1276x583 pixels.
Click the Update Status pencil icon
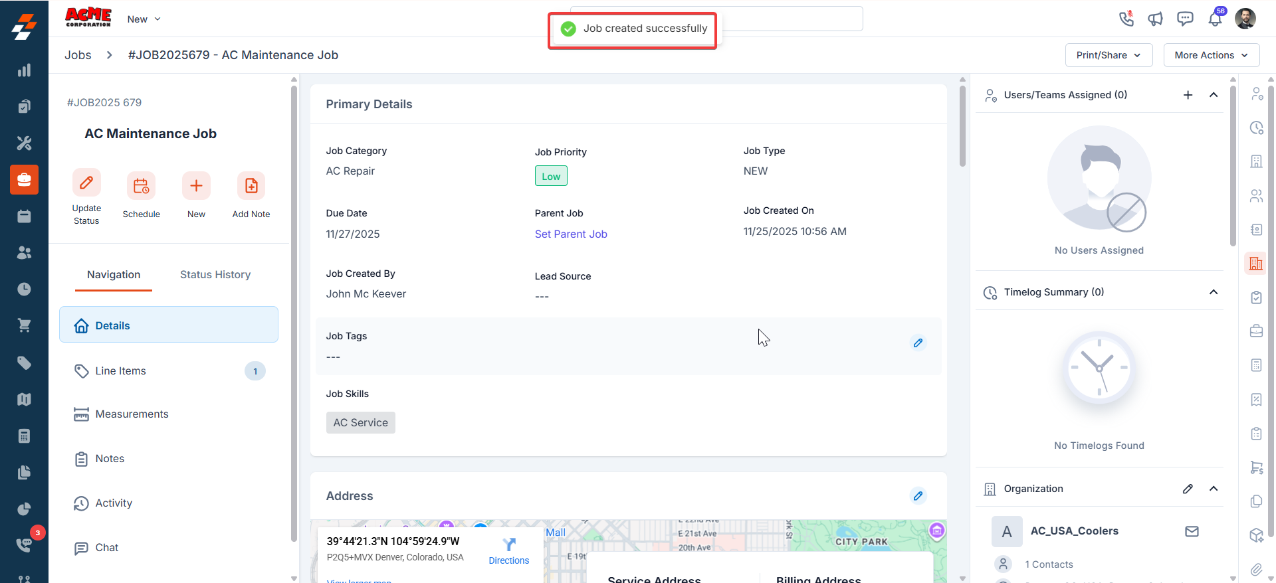86,183
